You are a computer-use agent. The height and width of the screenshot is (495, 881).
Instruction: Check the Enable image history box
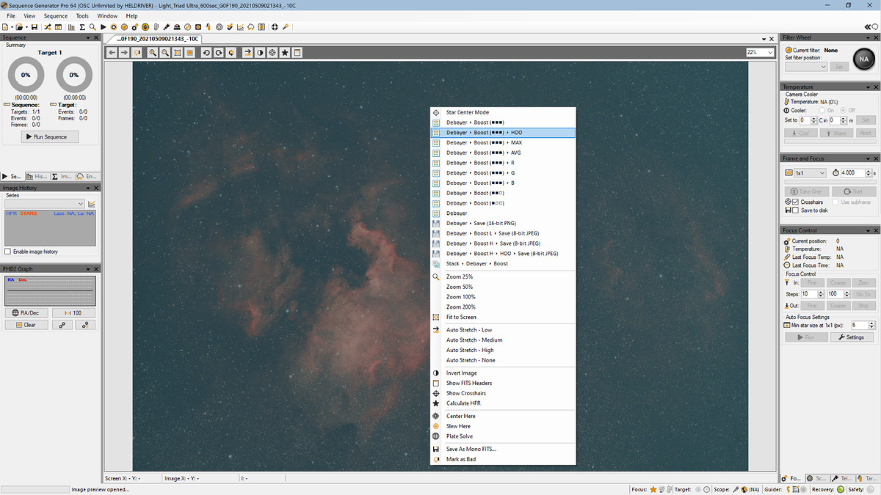[x=9, y=252]
